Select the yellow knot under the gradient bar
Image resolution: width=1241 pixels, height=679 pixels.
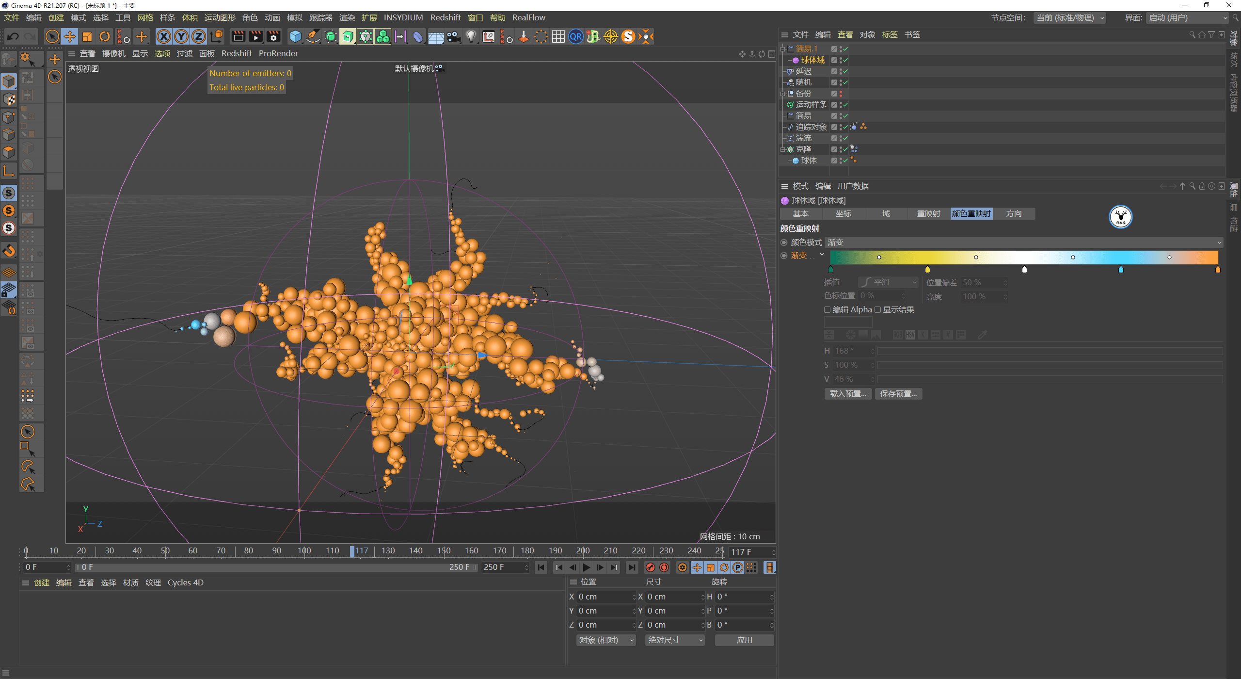pyautogui.click(x=927, y=269)
